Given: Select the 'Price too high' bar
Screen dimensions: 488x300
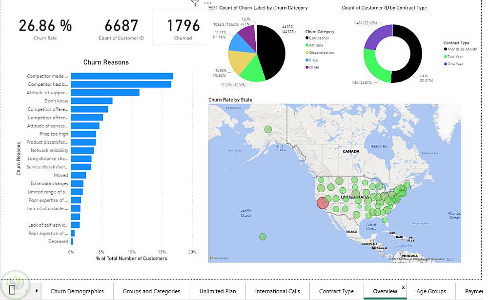Looking at the screenshot, I should point(83,134).
